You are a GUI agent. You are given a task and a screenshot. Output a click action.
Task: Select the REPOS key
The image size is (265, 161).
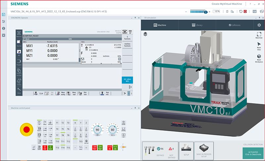click(45, 123)
